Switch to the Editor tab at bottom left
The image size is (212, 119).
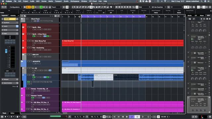click(x=13, y=113)
